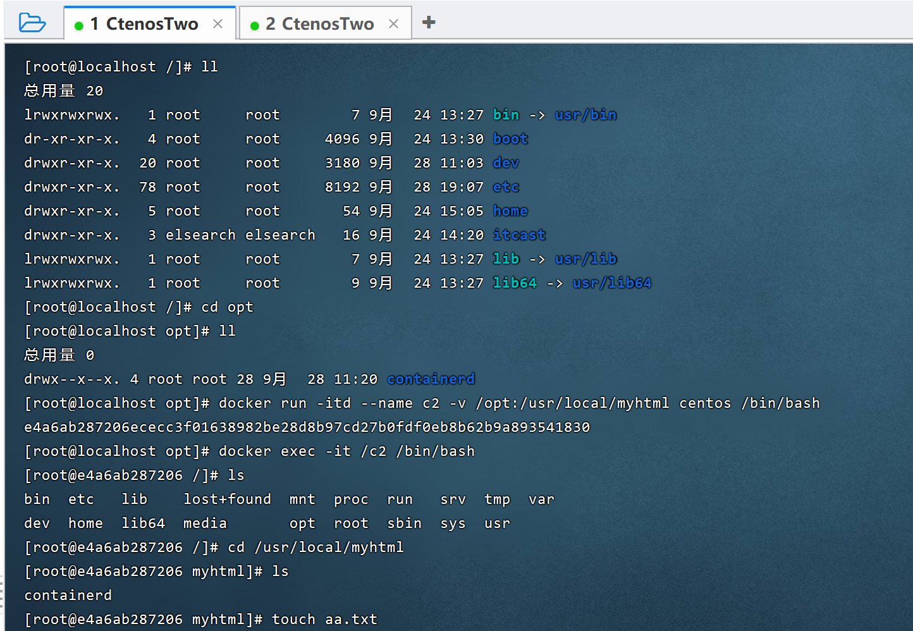Click the blue 'etc' directory name
The image size is (913, 631).
[506, 187]
